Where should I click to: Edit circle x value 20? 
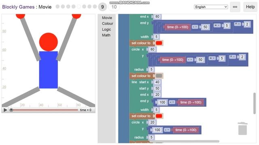click(152, 122)
